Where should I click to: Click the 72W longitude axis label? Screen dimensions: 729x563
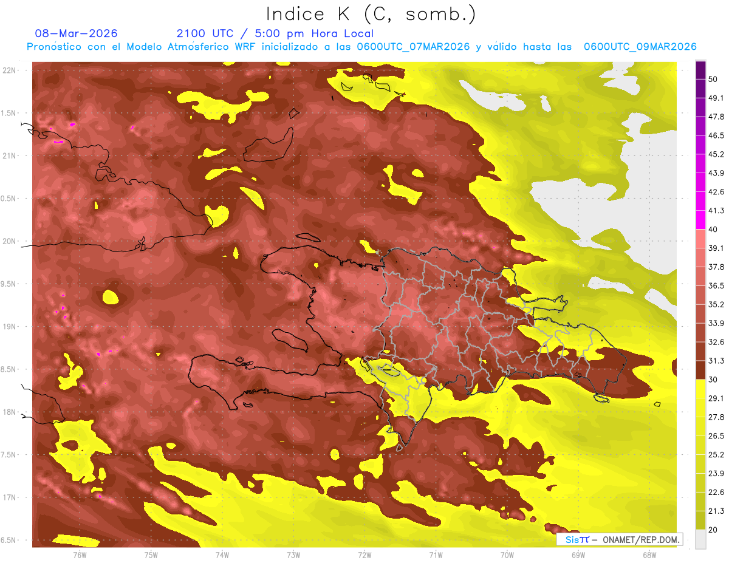364,555
